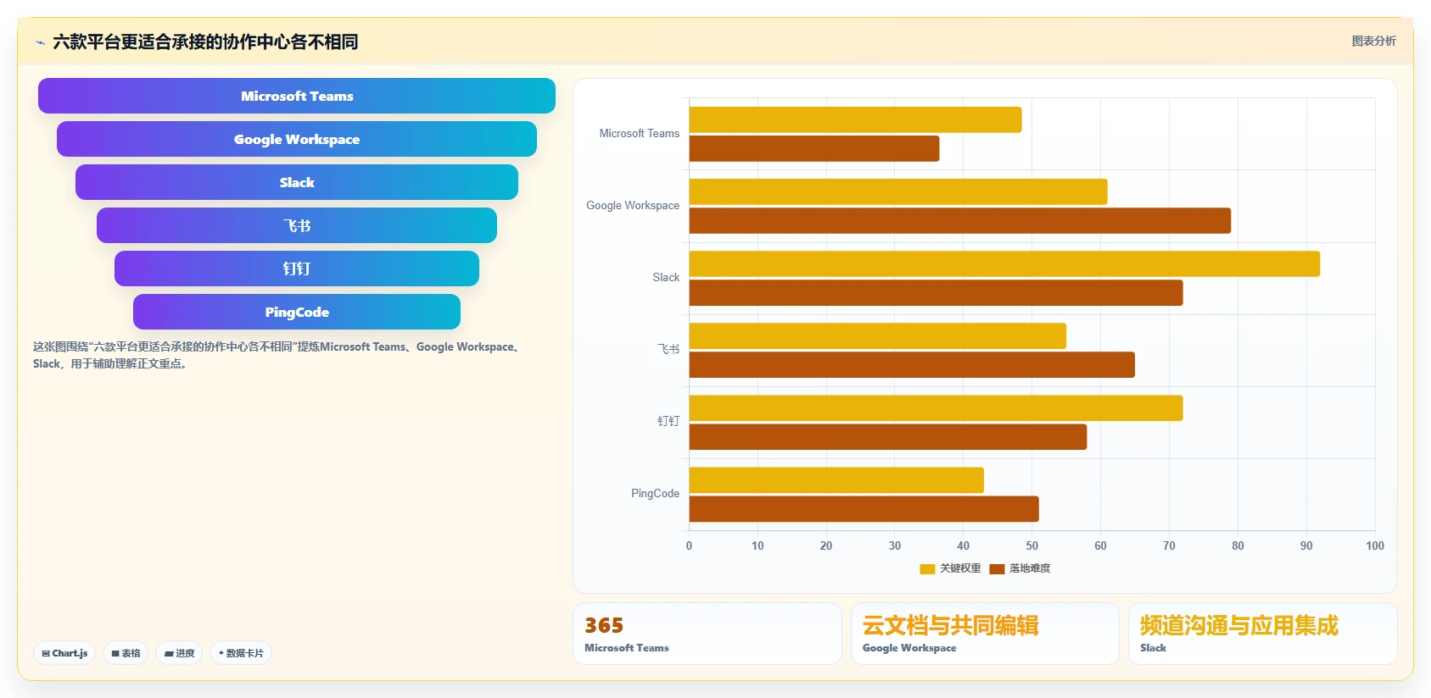This screenshot has width=1431, height=698.
Task: Toggle the 落地难度 legend swatch
Action: pos(997,569)
